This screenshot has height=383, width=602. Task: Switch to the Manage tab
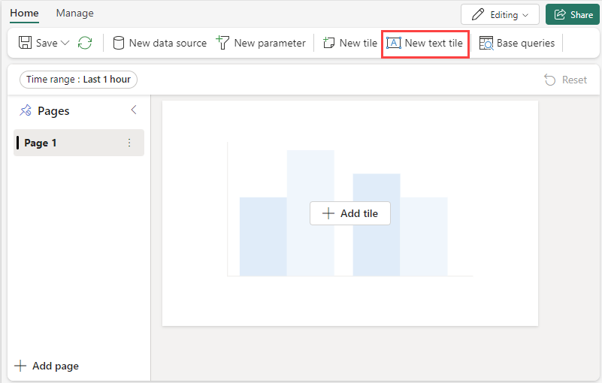click(x=75, y=13)
